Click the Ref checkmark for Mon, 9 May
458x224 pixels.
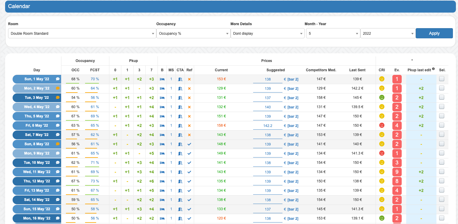[189, 154]
